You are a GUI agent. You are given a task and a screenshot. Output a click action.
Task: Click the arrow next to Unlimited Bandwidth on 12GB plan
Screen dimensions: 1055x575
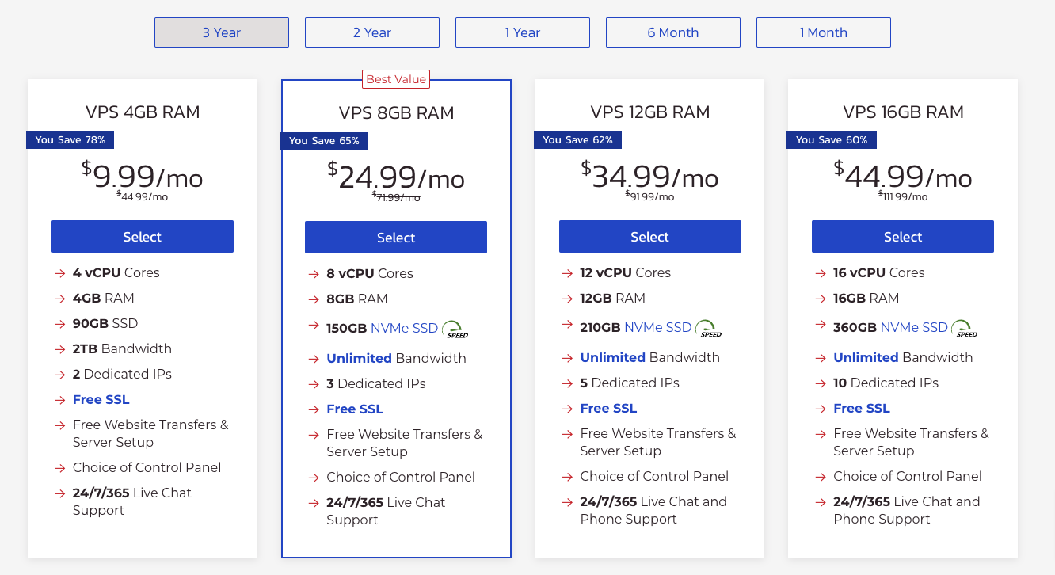pyautogui.click(x=566, y=357)
